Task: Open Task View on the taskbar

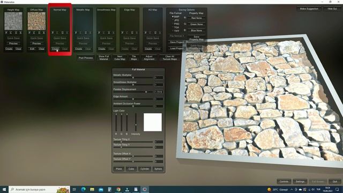Action: click(x=74, y=189)
